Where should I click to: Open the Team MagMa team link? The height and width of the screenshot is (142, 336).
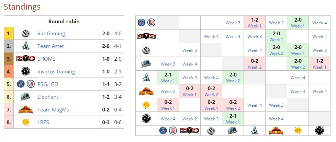(x=53, y=110)
